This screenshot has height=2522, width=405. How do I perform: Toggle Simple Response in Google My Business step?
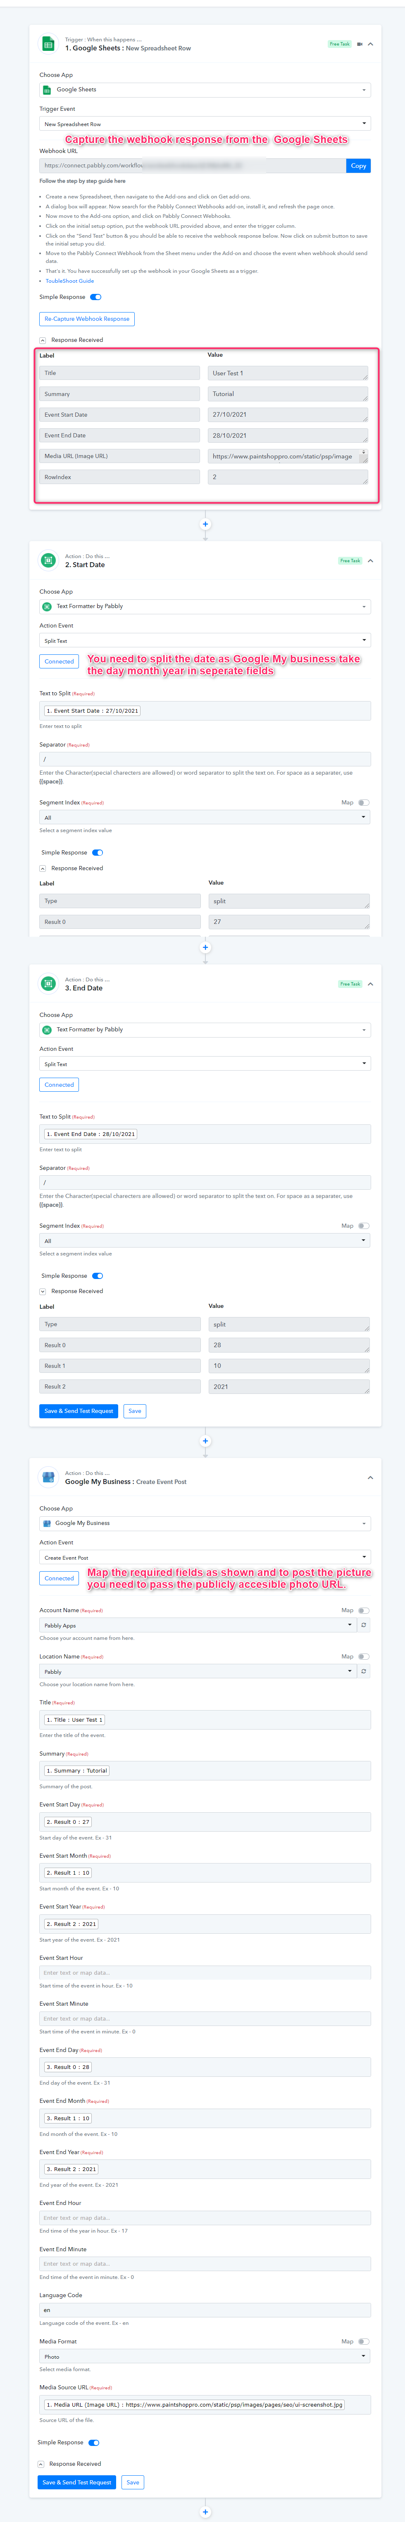point(94,2443)
